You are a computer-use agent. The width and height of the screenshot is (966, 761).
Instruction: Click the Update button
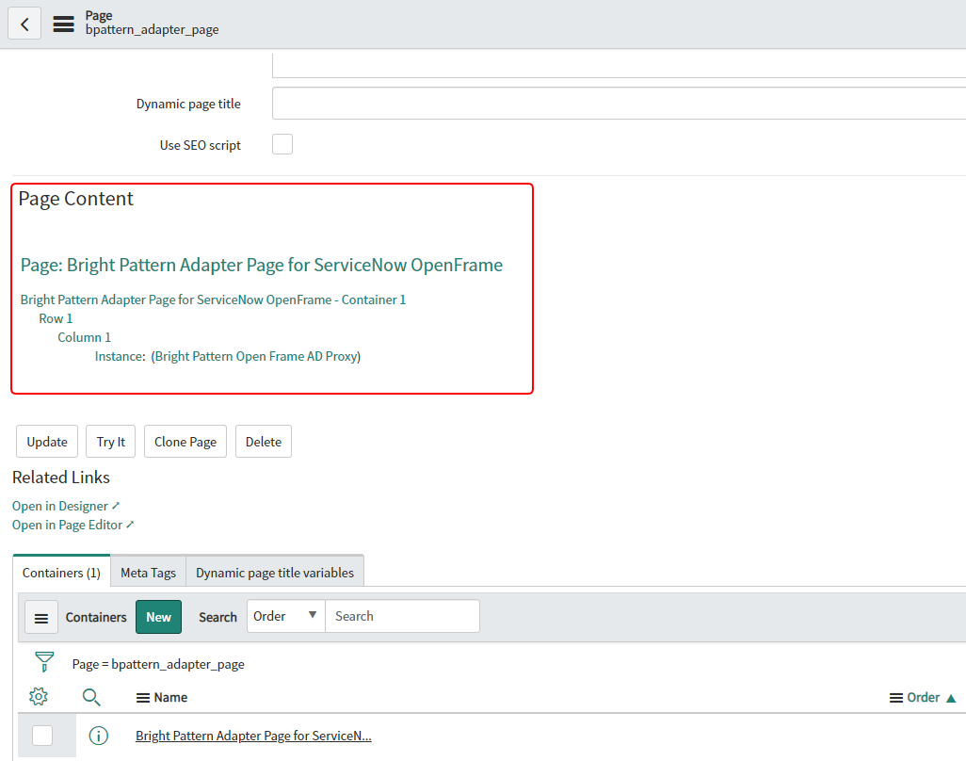click(47, 441)
